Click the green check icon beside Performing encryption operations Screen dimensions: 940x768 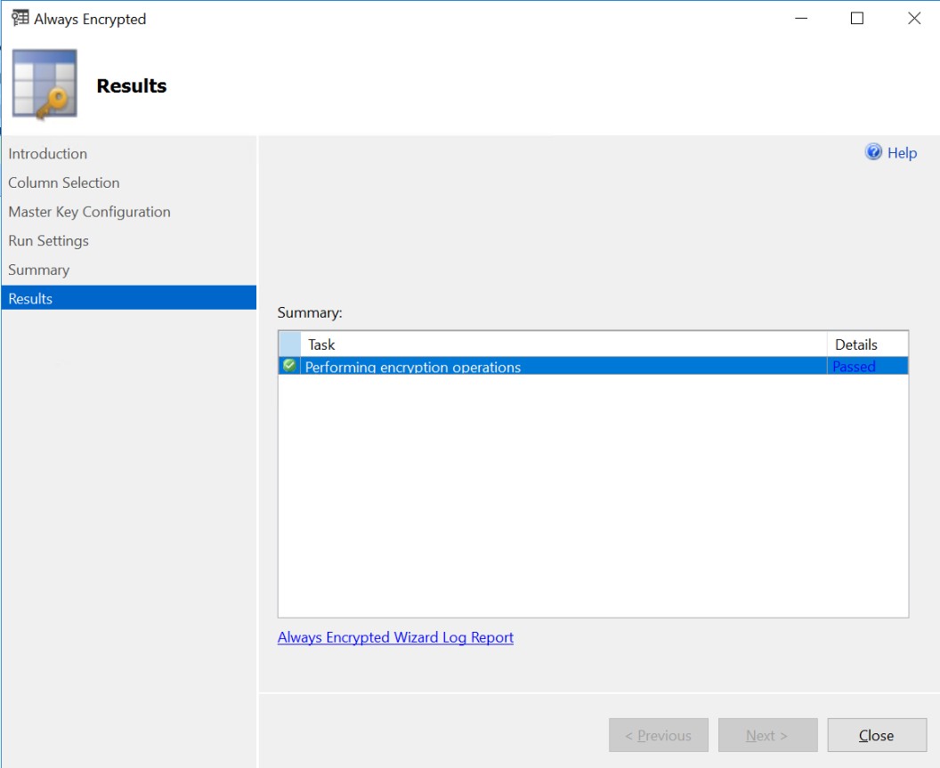tap(289, 365)
